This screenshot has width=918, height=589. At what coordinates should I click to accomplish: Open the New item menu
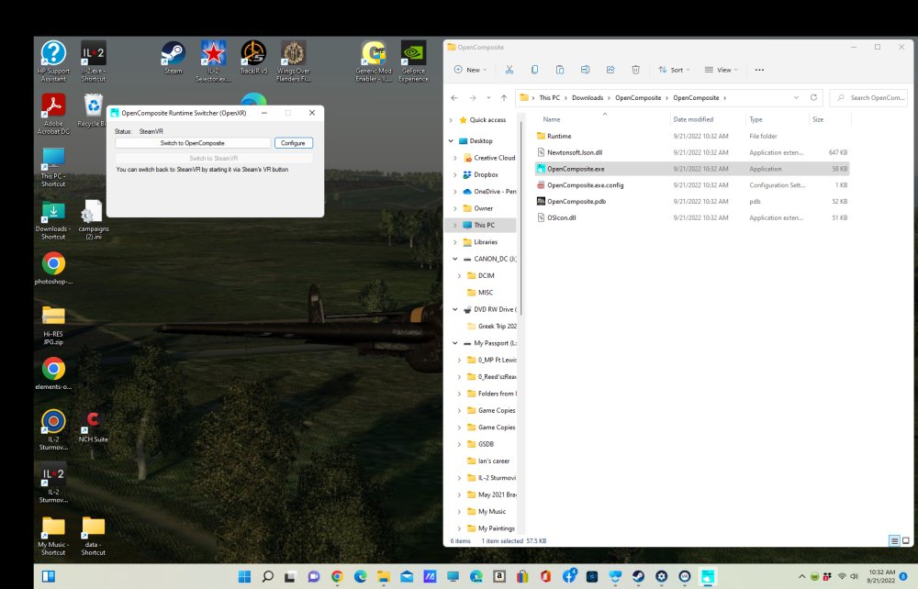click(x=472, y=70)
